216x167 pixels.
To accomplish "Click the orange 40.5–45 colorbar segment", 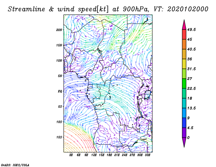I will coord(184,44).
